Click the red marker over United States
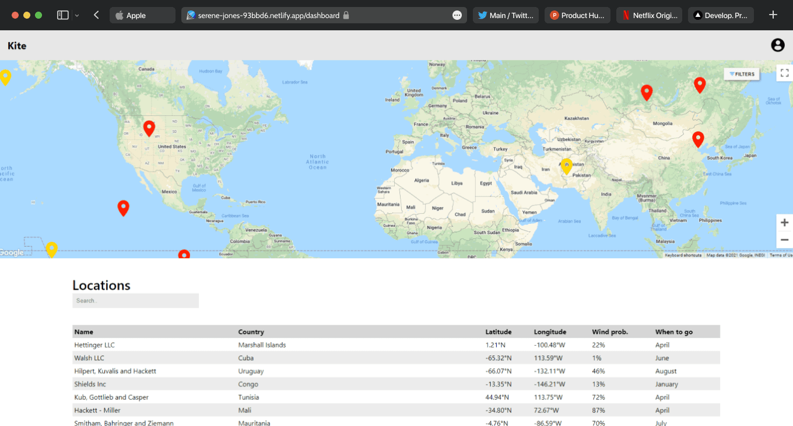Viewport: 793px width, 426px height. 149,128
